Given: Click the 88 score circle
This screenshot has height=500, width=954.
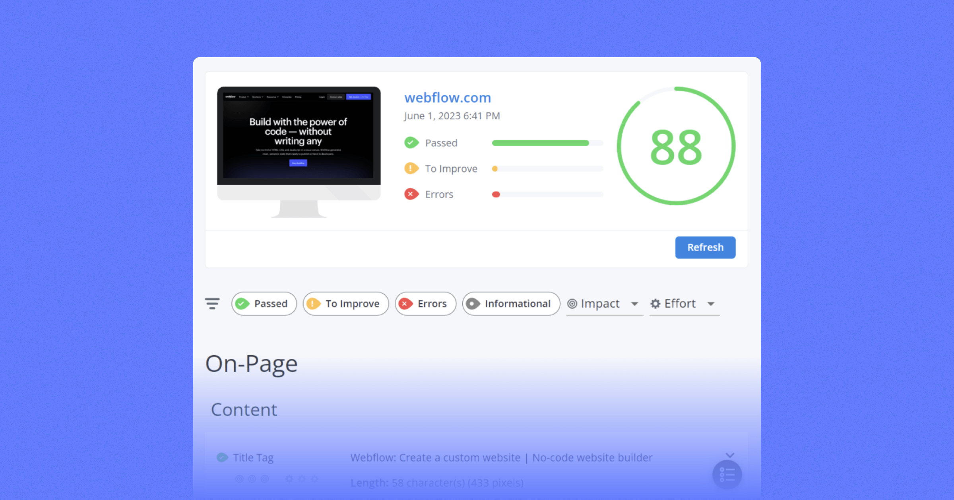Looking at the screenshot, I should point(676,146).
